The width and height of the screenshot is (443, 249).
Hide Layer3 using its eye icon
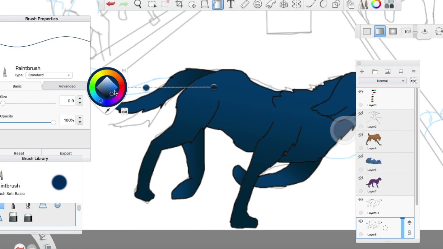coord(361,92)
